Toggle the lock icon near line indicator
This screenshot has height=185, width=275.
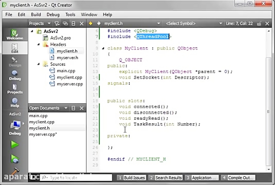click(x=259, y=23)
